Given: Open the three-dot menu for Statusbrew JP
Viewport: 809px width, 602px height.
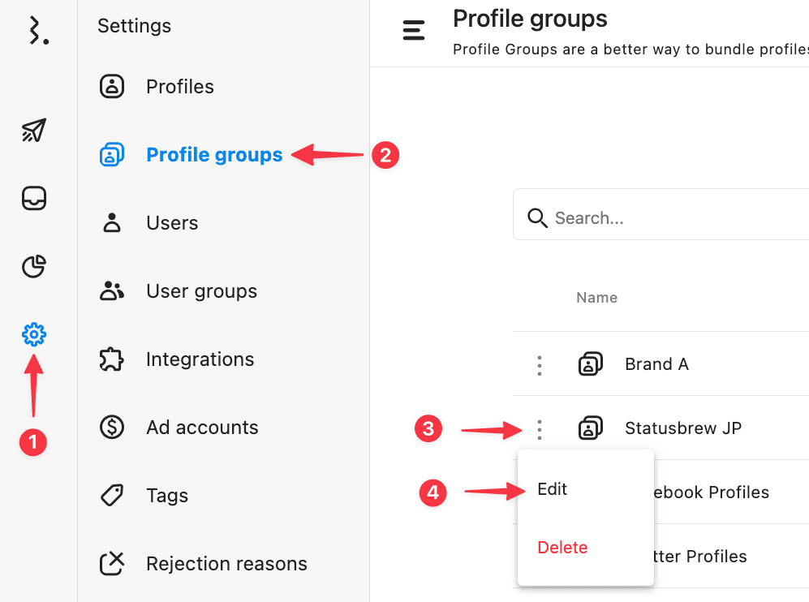Looking at the screenshot, I should (540, 429).
